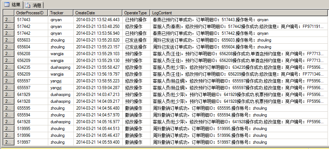
Task: Click date cell 2014-03-21 13:52:46.443
Action: tap(98, 20)
